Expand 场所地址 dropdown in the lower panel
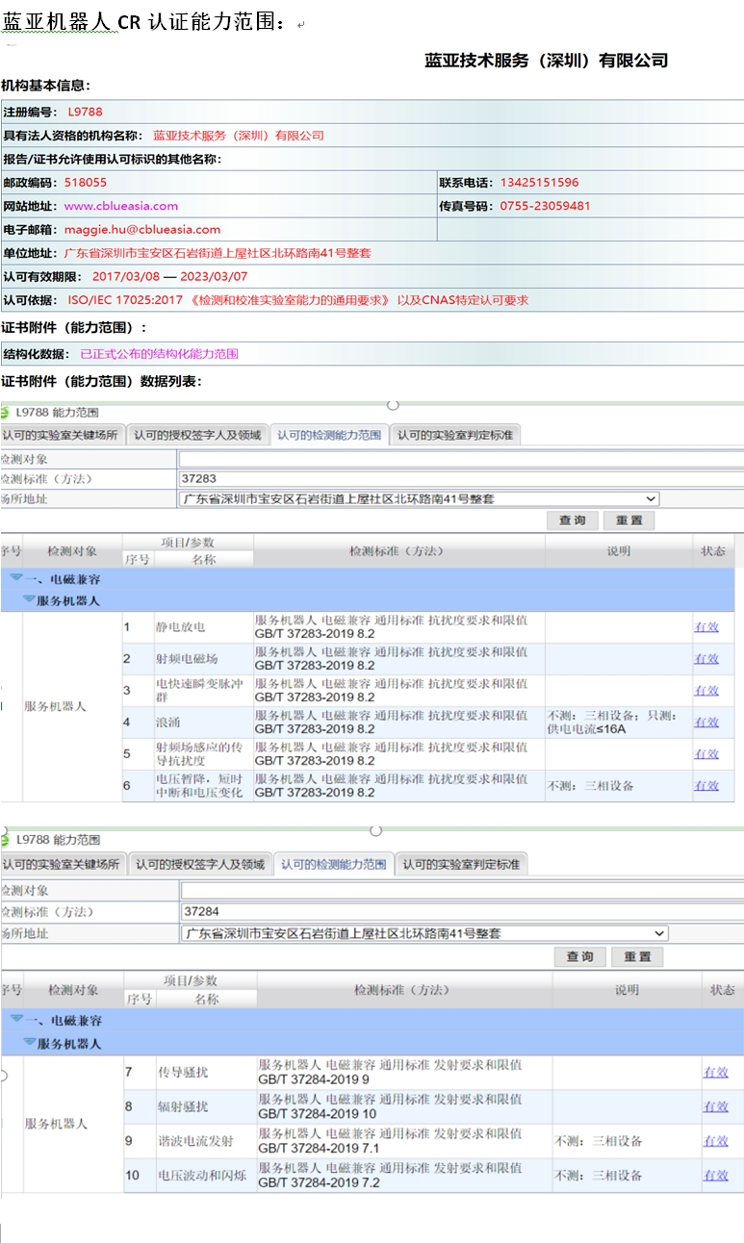744x1243 pixels. click(659, 933)
